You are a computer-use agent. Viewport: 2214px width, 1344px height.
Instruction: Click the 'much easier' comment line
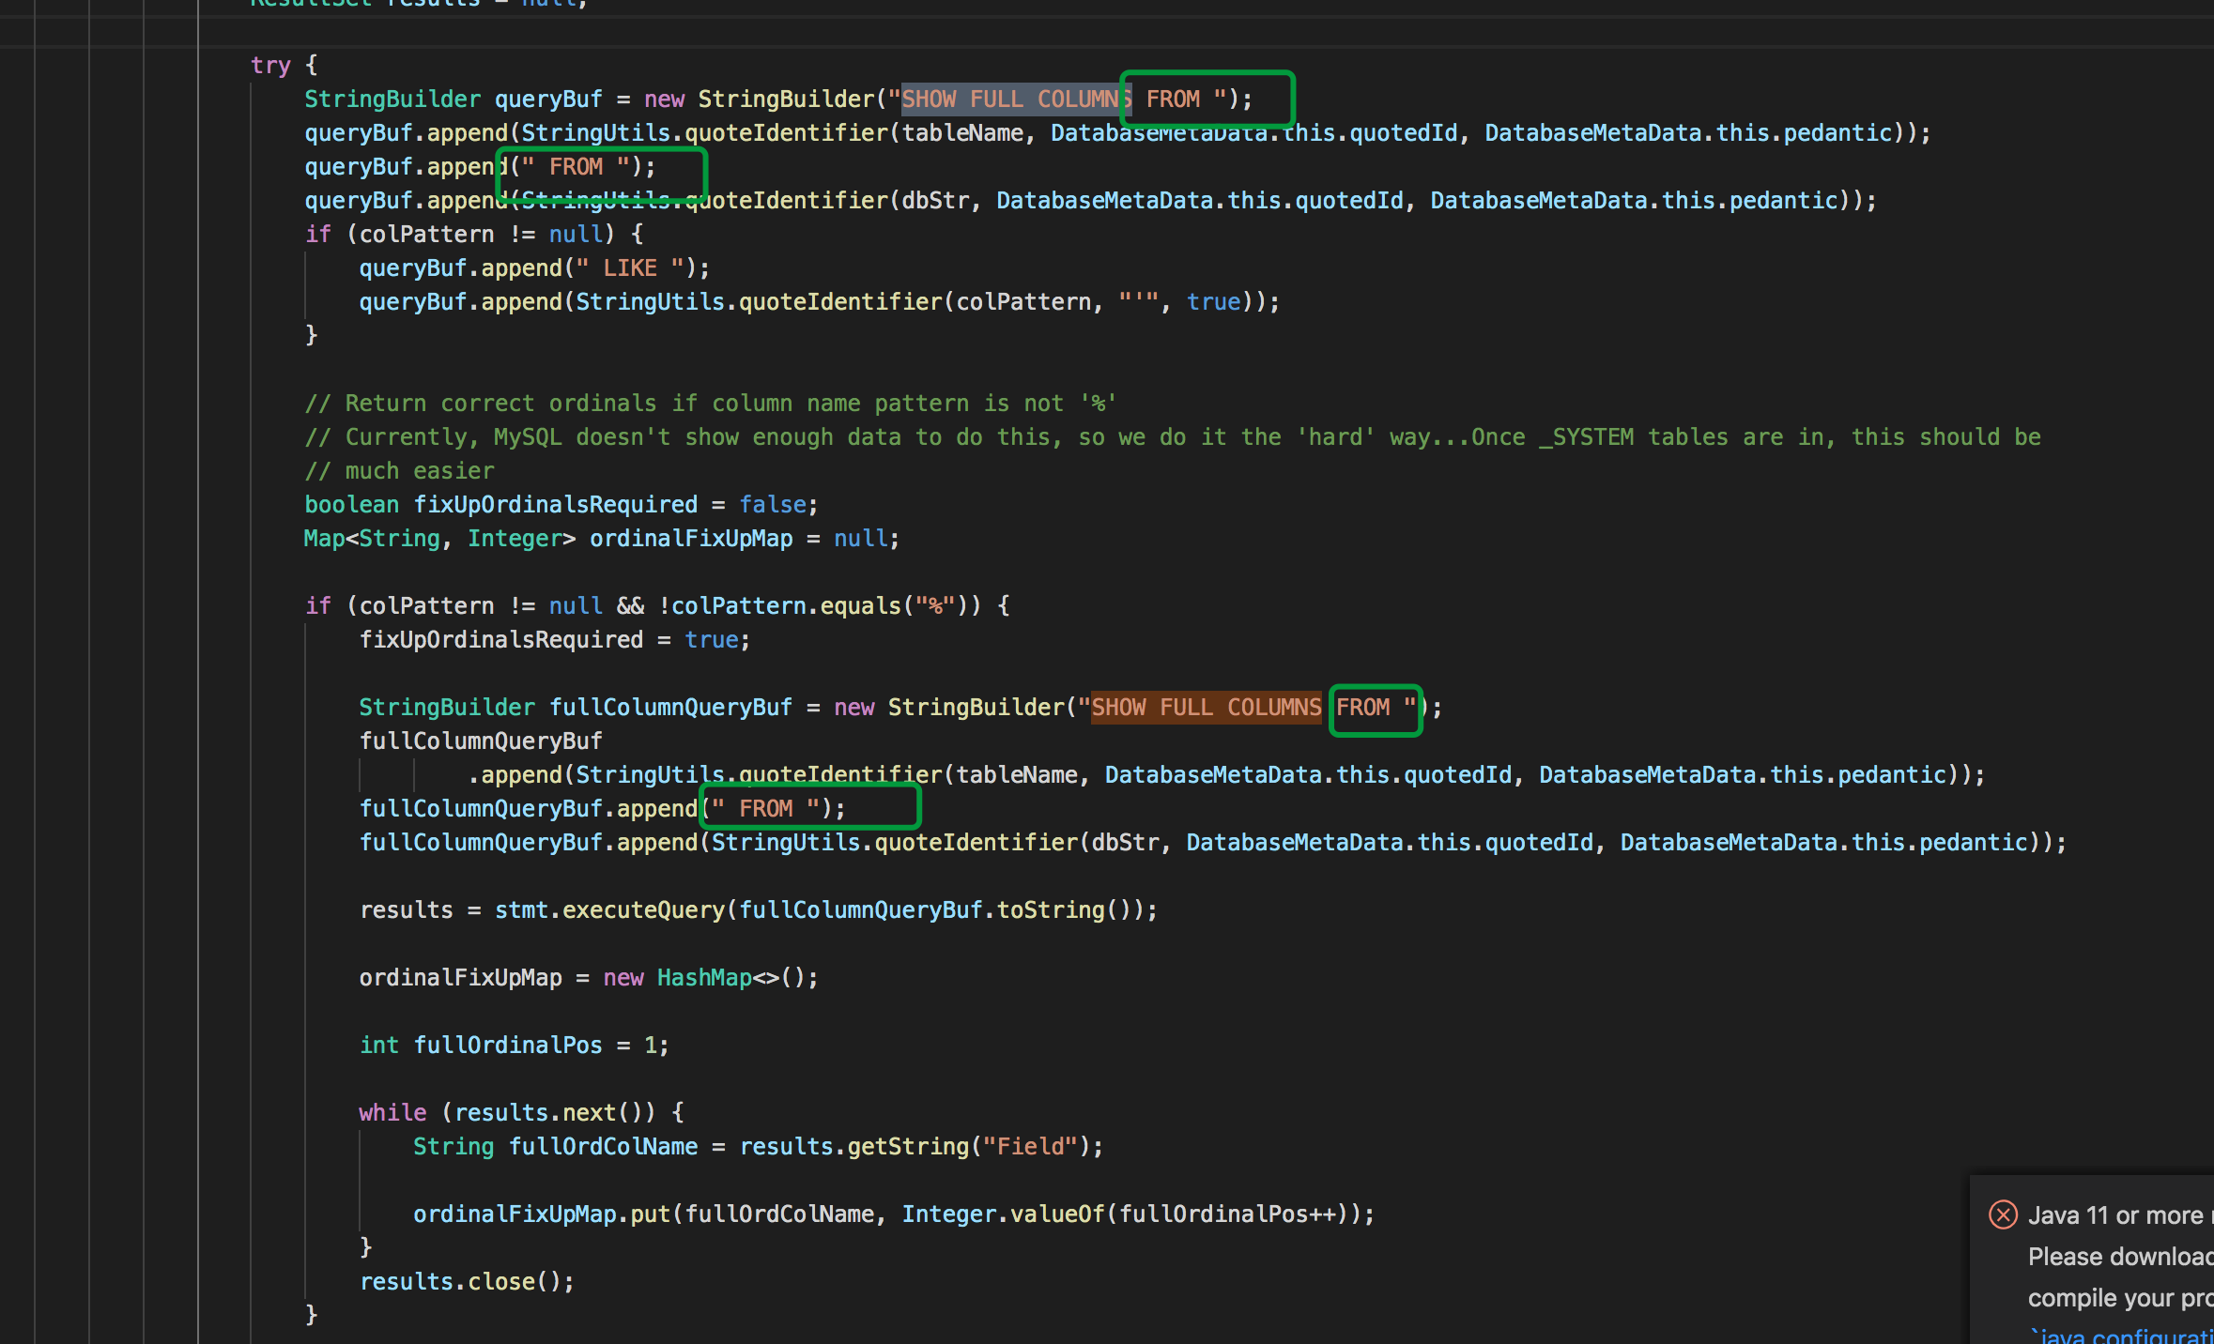point(418,471)
